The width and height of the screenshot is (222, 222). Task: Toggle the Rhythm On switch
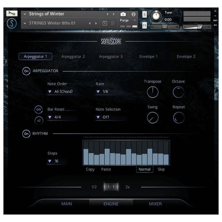[x=26, y=134]
